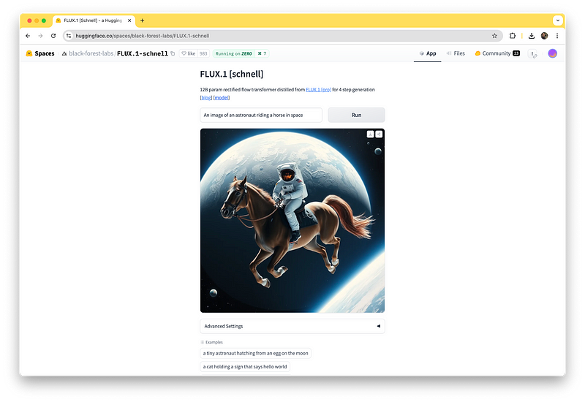
Task: Open the black-forest-labs organization link
Action: [x=91, y=53]
